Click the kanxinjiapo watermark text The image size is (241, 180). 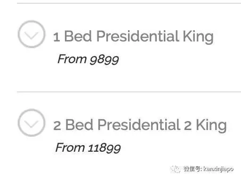pos(218,169)
